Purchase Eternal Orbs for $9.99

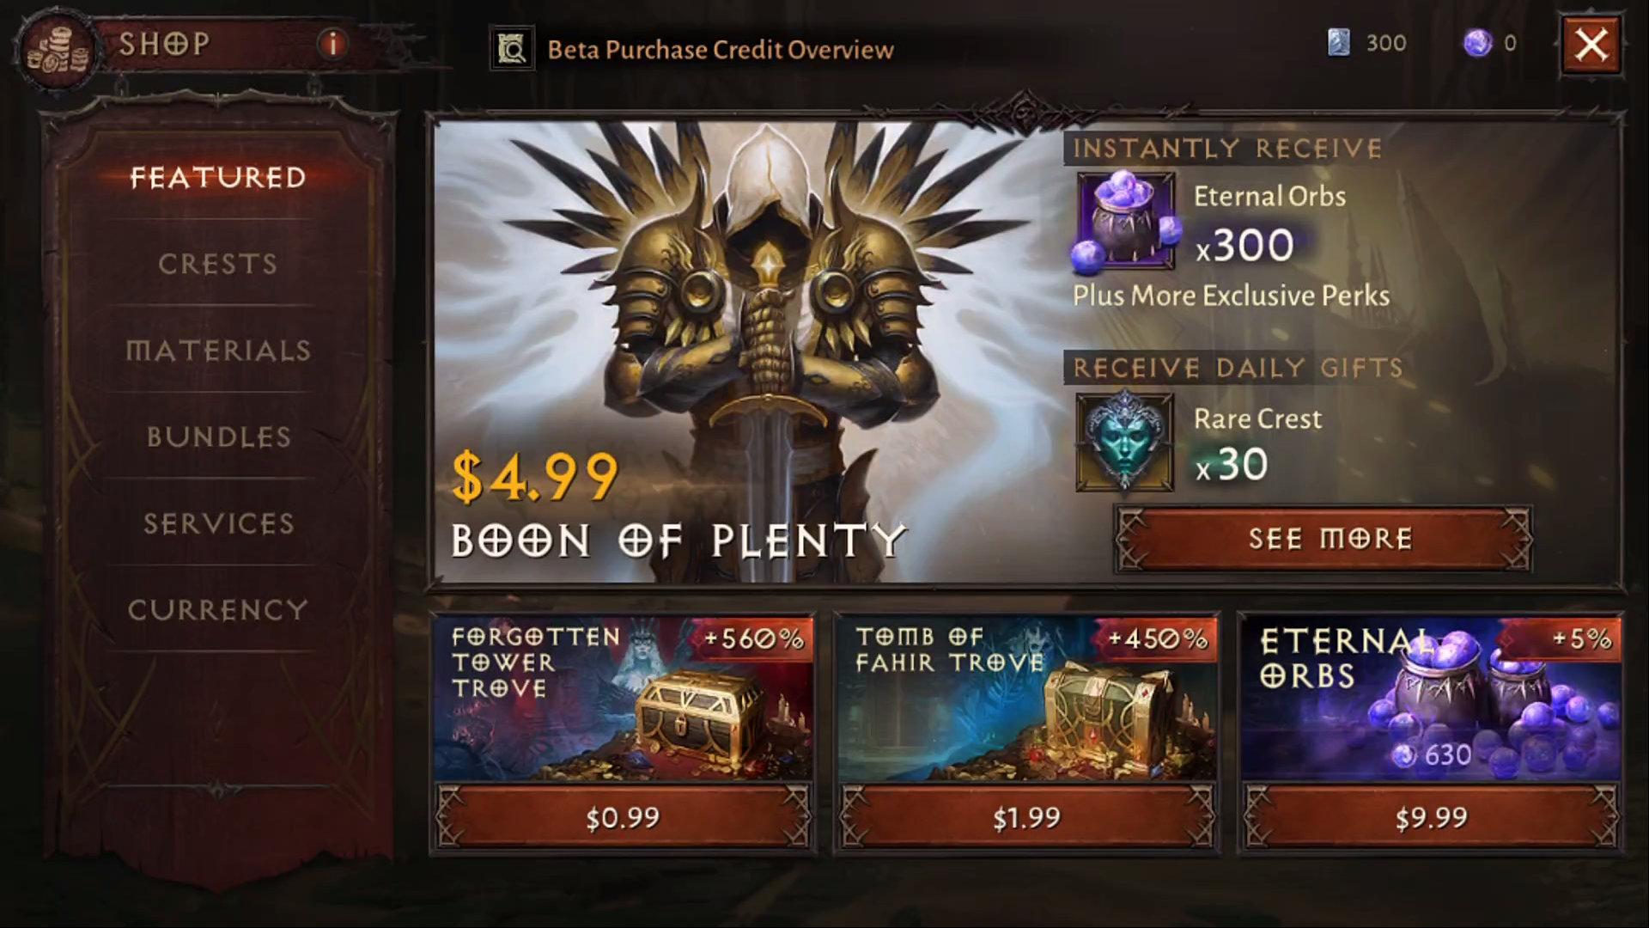(x=1431, y=817)
